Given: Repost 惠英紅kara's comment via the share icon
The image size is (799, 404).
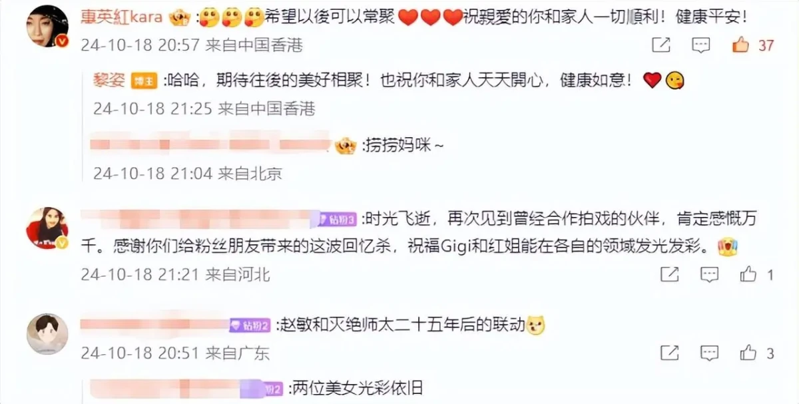Looking at the screenshot, I should [x=661, y=45].
